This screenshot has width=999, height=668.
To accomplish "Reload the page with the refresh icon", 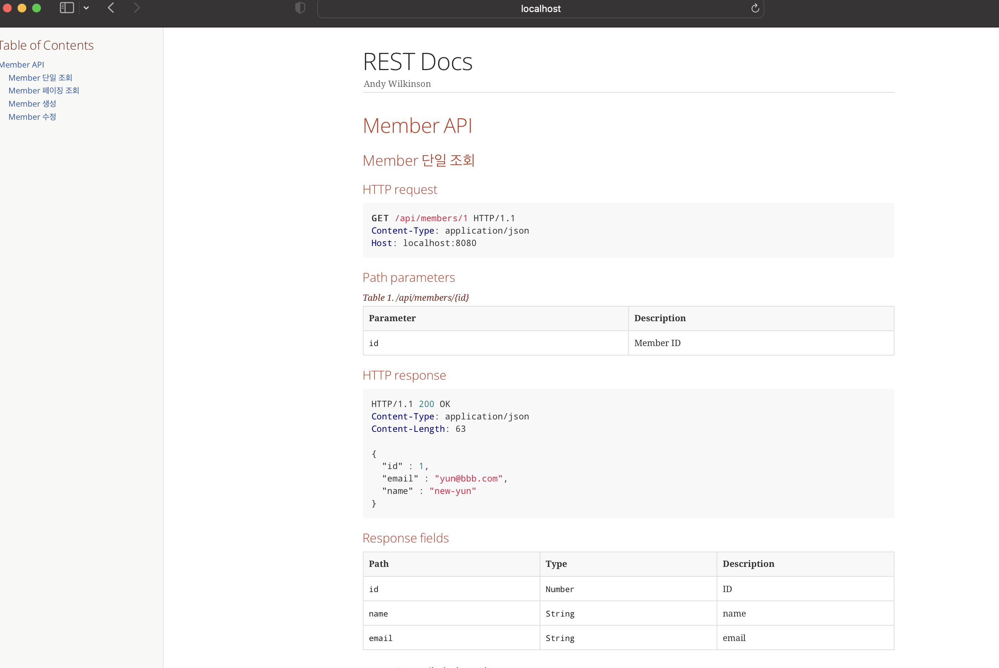I will click(755, 8).
